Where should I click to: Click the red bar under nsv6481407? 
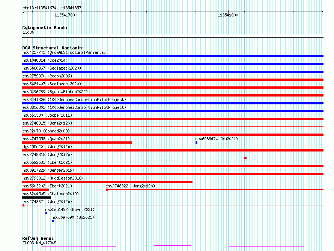point(173,88)
